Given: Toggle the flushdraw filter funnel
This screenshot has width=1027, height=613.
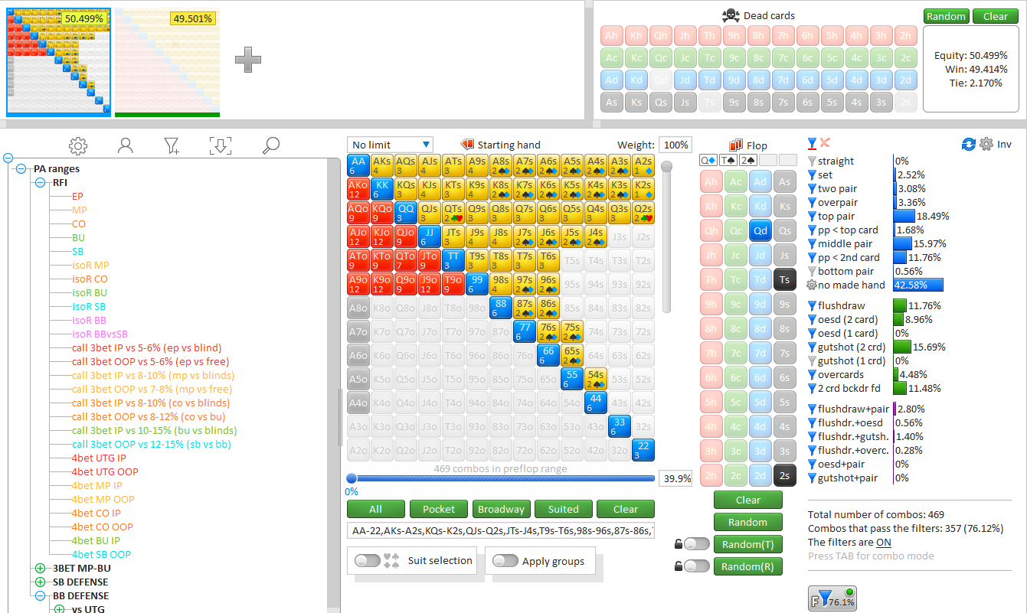Looking at the screenshot, I should tap(813, 306).
